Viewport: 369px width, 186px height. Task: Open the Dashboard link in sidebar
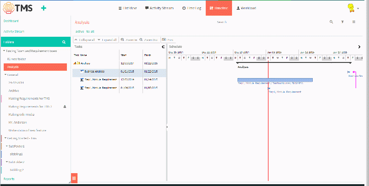[11, 21]
